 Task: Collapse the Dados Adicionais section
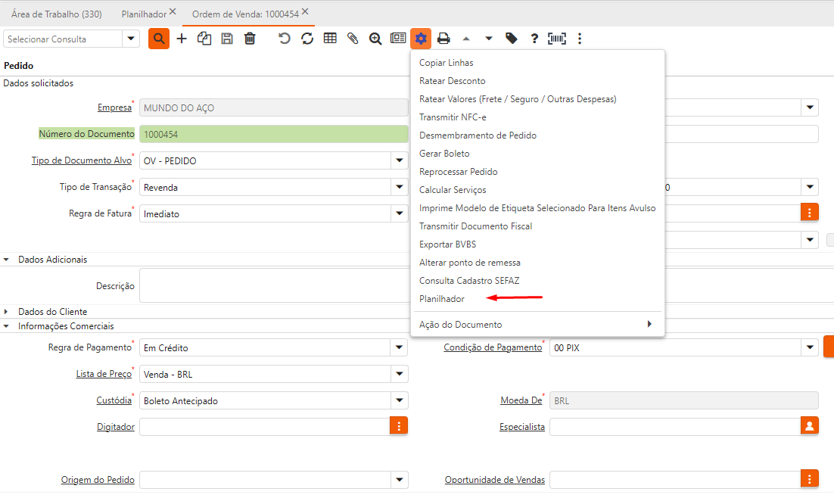[7, 260]
